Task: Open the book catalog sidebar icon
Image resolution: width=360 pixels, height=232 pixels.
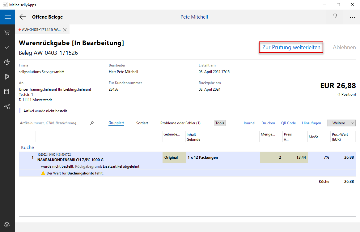Action: tap(7, 92)
